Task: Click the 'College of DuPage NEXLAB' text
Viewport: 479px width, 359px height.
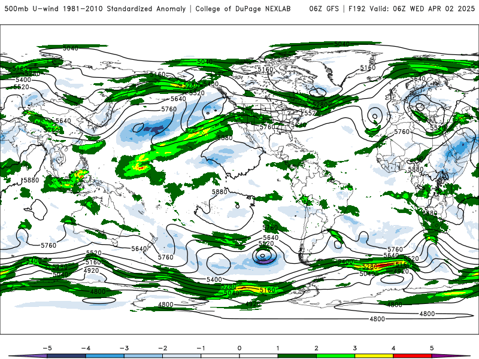Action: pos(243,9)
